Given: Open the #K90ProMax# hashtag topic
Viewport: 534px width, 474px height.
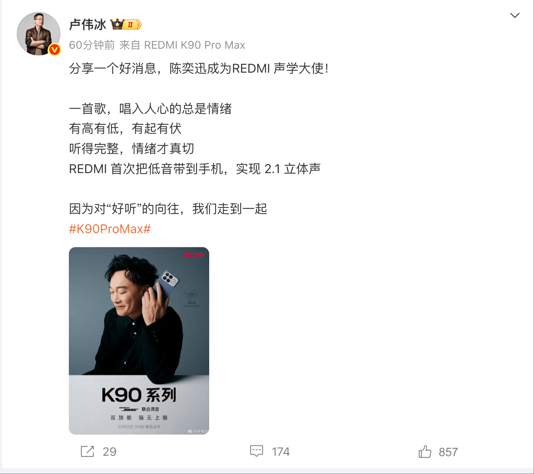Looking at the screenshot, I should (x=110, y=229).
